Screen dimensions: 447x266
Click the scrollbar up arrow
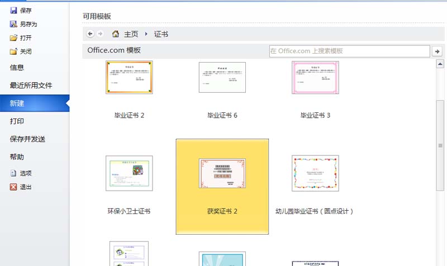[440, 64]
